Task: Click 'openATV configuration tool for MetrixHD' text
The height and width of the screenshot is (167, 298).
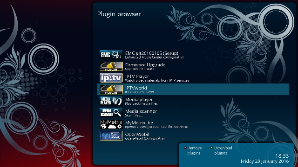Action: pos(156,127)
